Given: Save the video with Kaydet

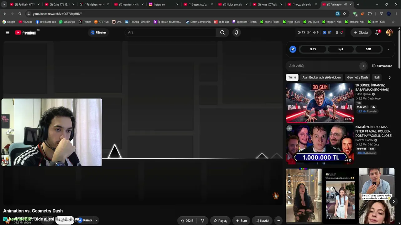Looking at the screenshot, I should pyautogui.click(x=262, y=221).
